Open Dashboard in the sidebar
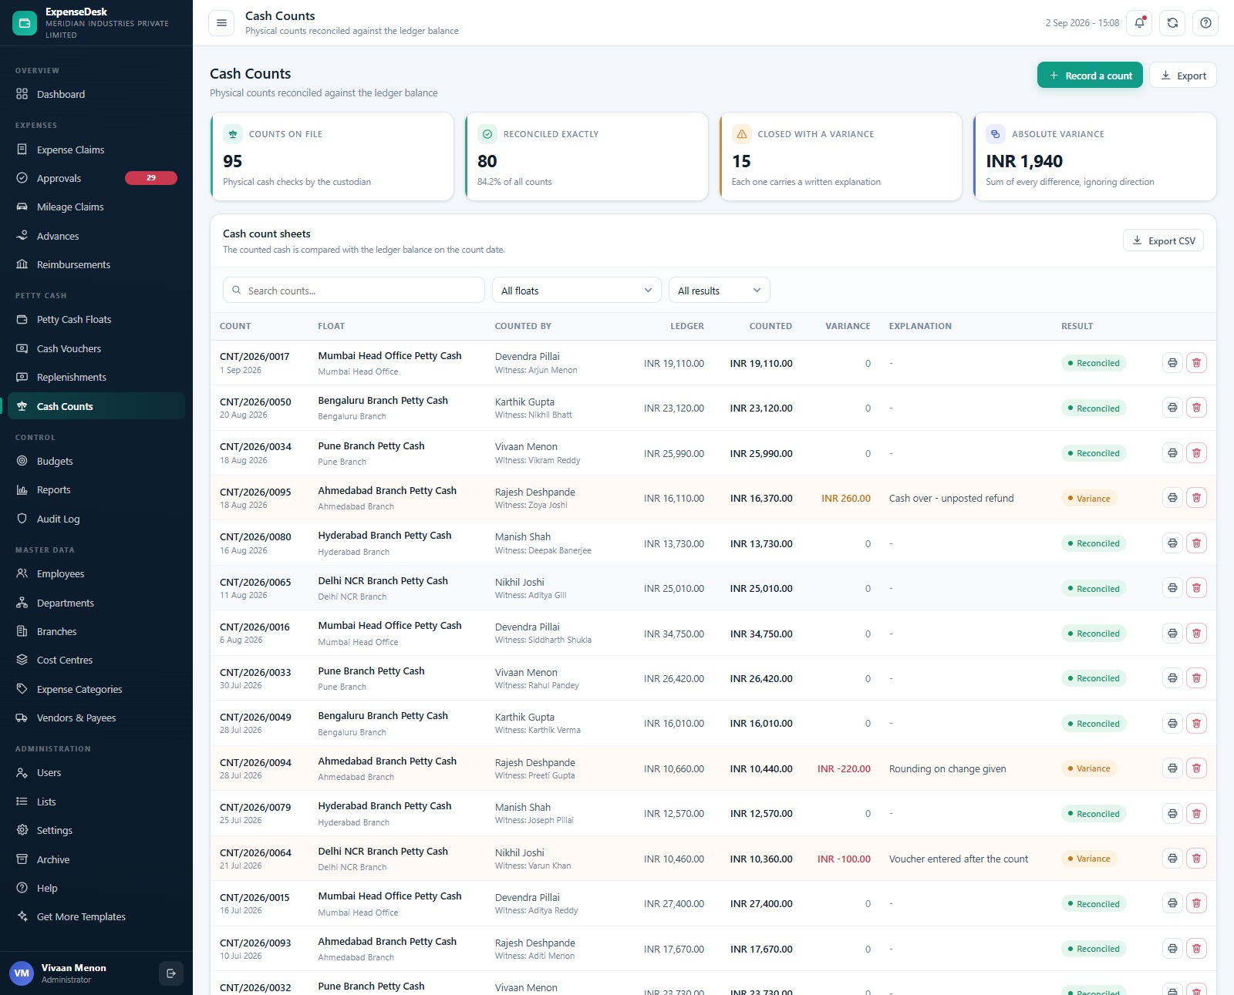Screen dimensions: 1234x995 click(96, 94)
